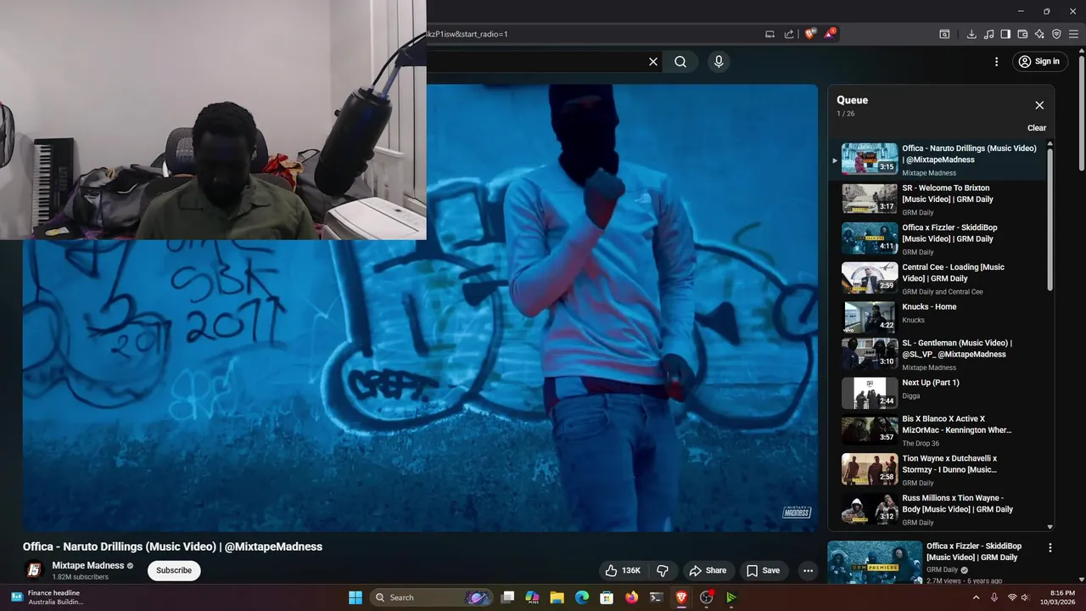The width and height of the screenshot is (1086, 611).
Task: Switch to Brave browser taskbar icon
Action: point(681,597)
